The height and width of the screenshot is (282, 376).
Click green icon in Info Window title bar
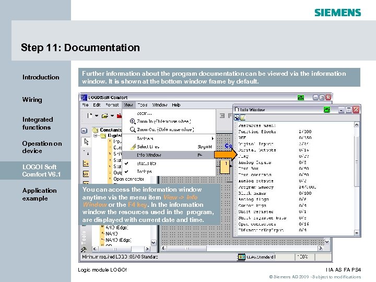[x=326, y=110]
